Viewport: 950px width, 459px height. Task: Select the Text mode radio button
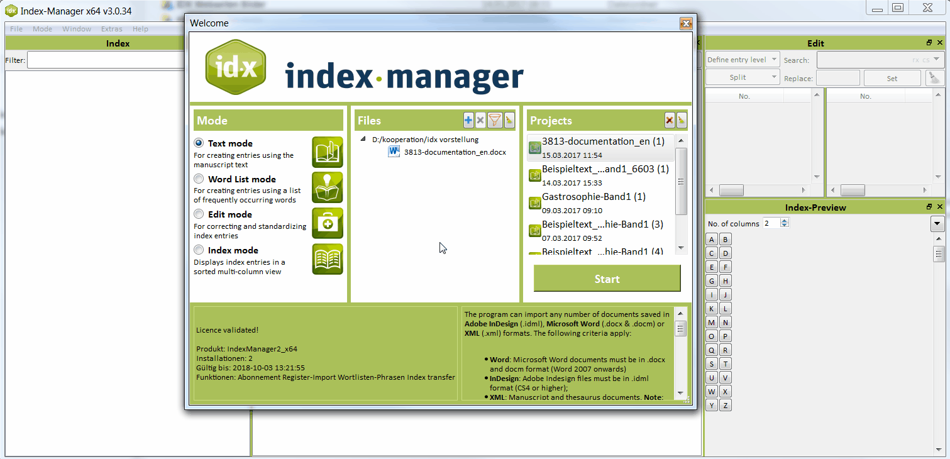tap(199, 143)
